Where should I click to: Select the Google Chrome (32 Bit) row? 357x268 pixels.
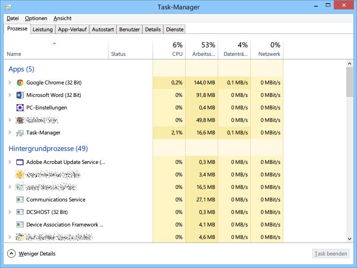pyautogui.click(x=143, y=83)
